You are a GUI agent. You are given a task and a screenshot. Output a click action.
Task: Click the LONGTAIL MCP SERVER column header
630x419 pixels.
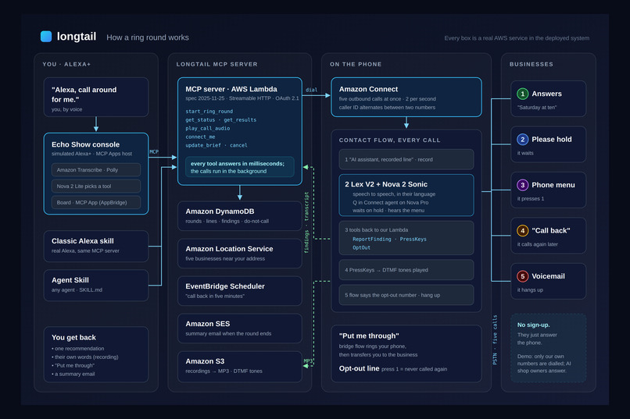coord(217,64)
